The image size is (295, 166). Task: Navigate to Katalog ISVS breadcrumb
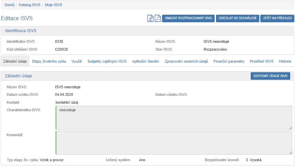(x=29, y=5)
